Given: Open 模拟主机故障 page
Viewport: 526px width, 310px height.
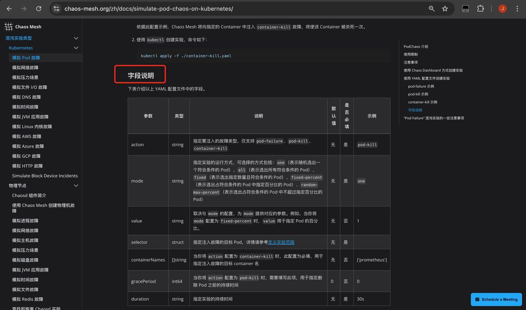Looking at the screenshot, I should (25, 240).
